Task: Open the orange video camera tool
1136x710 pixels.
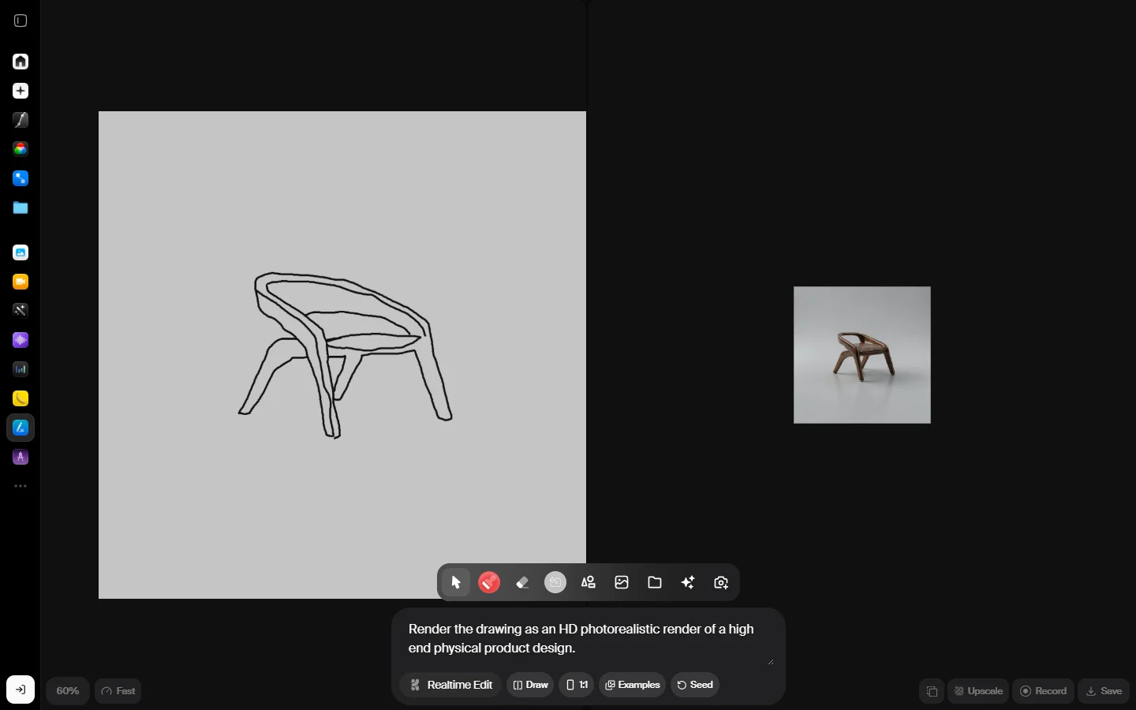Action: [21, 282]
